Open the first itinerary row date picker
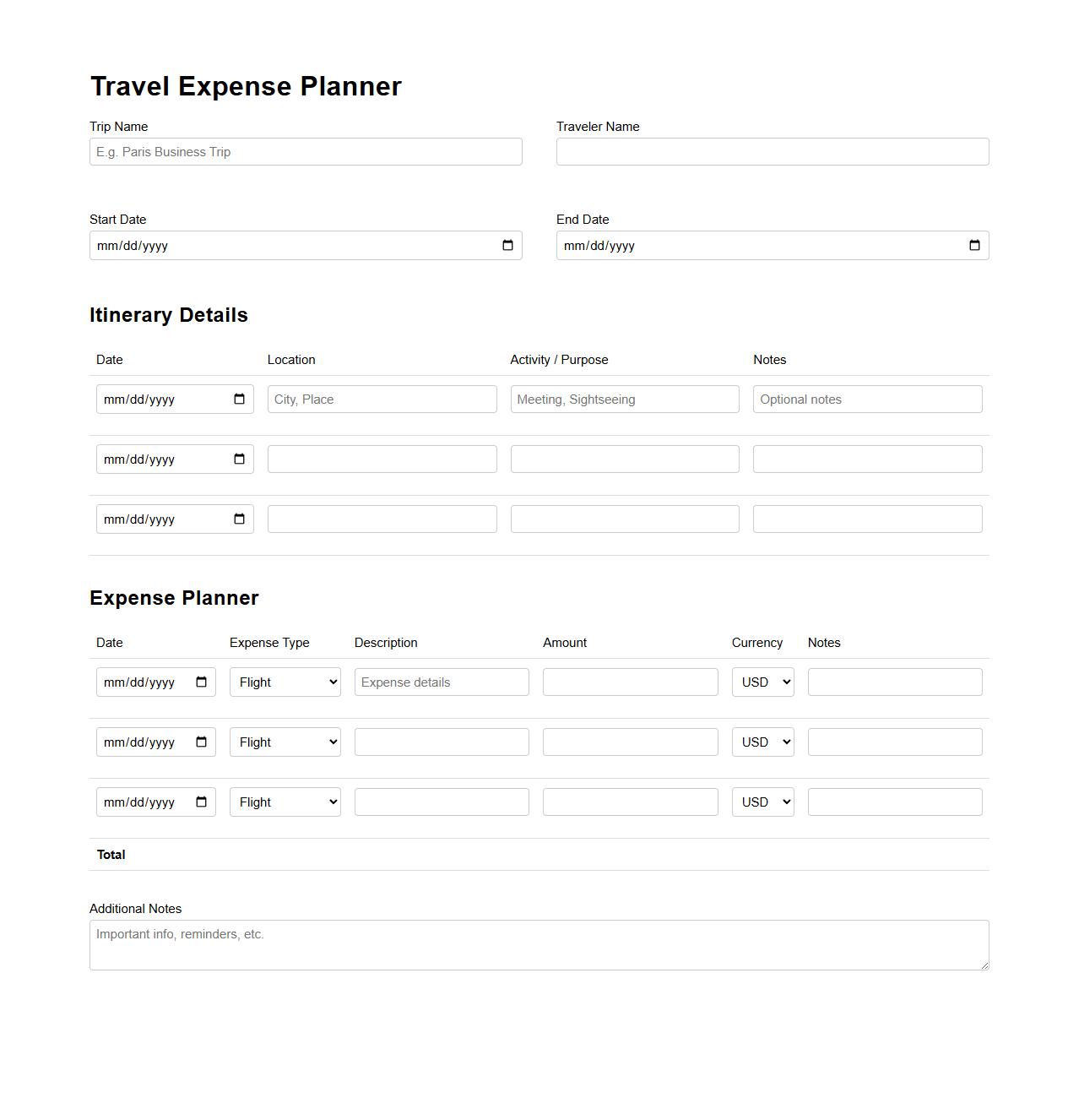The width and height of the screenshot is (1079, 1098). 240,399
